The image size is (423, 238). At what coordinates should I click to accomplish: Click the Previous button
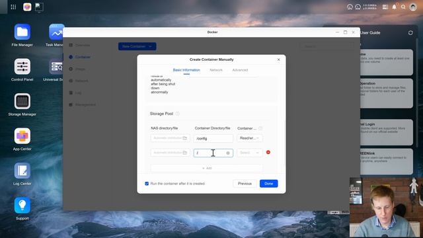point(245,184)
